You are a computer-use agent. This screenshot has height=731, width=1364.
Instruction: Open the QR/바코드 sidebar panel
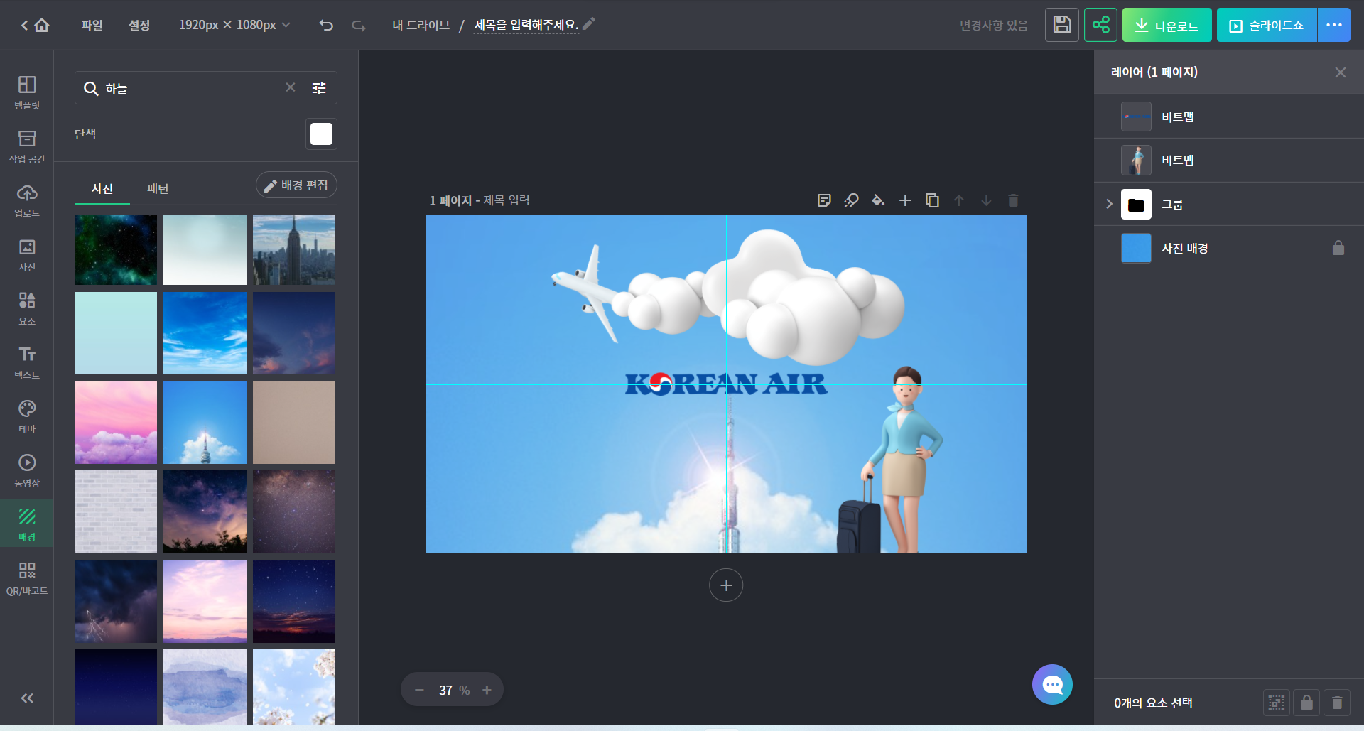tap(27, 578)
